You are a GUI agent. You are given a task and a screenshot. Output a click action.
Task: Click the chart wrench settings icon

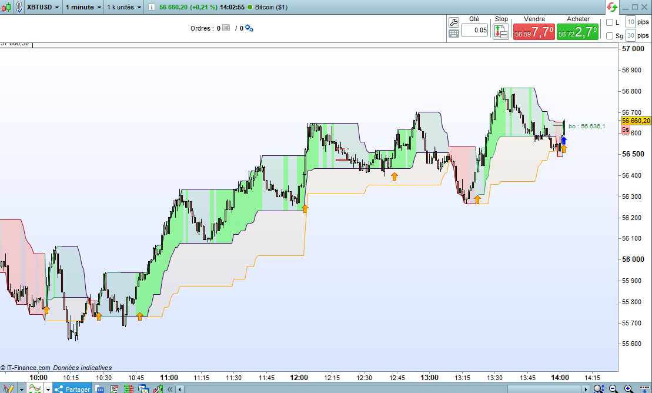pyautogui.click(x=158, y=389)
